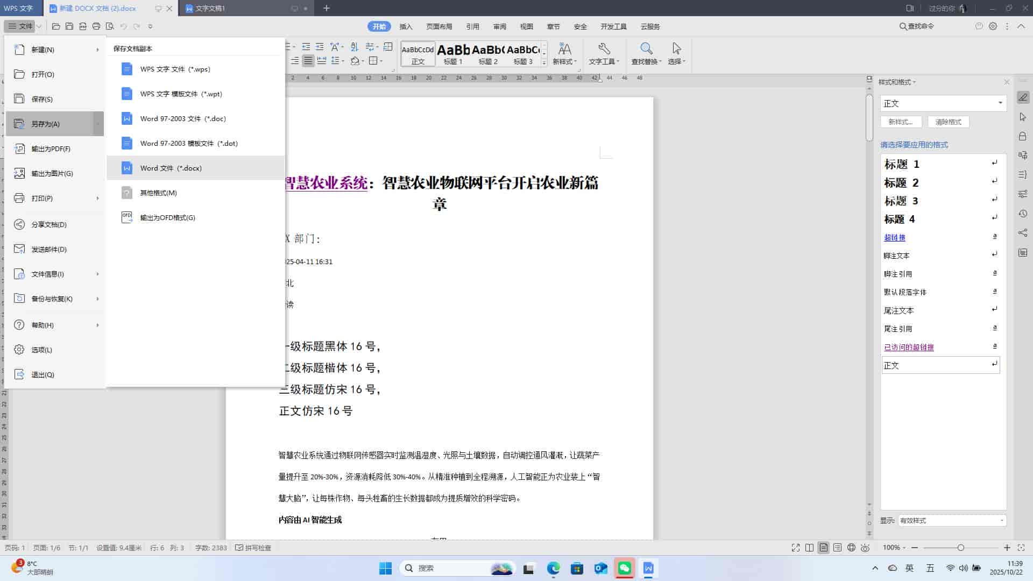Click the redo arrow icon

tap(137, 26)
